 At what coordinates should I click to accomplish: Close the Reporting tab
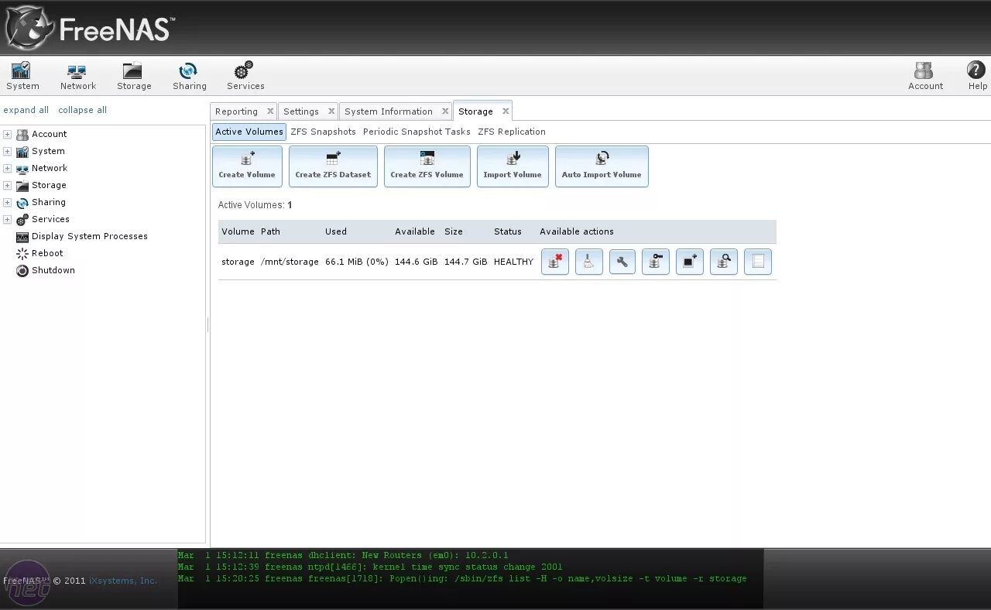click(x=270, y=111)
